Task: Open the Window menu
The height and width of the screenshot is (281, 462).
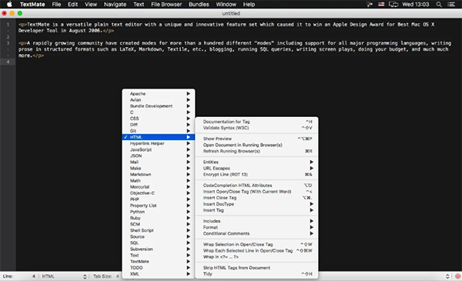Action: [x=226, y=5]
